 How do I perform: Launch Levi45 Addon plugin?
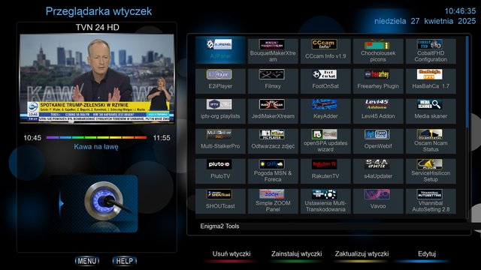[378, 110]
